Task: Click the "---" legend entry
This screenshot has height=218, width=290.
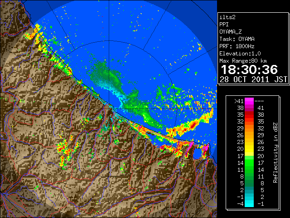Action: pos(259,101)
